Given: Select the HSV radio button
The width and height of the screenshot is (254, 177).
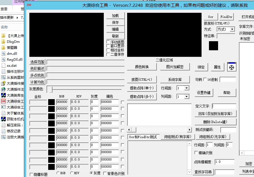Looking at the screenshot, I should [x=72, y=173].
